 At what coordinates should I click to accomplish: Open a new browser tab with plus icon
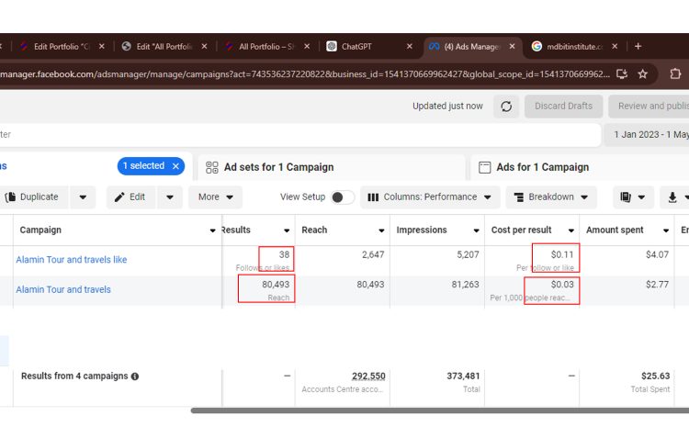(638, 46)
